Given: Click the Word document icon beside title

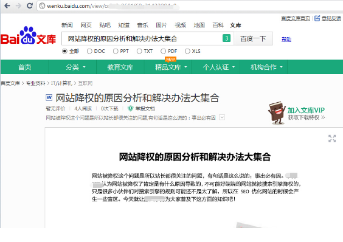Looking at the screenshot, I should tap(49, 97).
